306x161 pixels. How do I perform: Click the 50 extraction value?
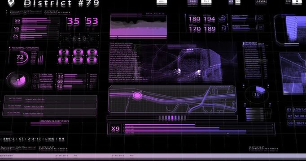tap(60, 87)
